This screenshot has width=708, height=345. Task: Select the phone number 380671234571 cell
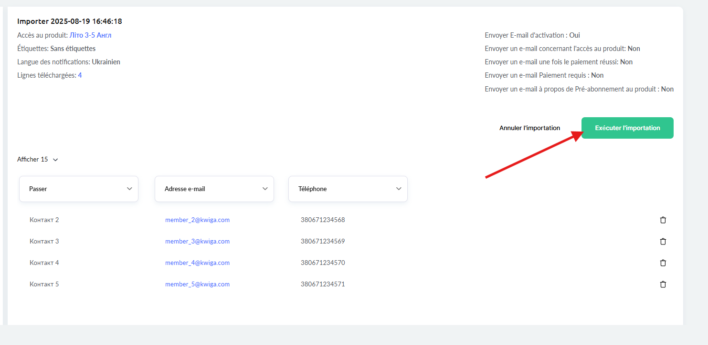pos(323,284)
